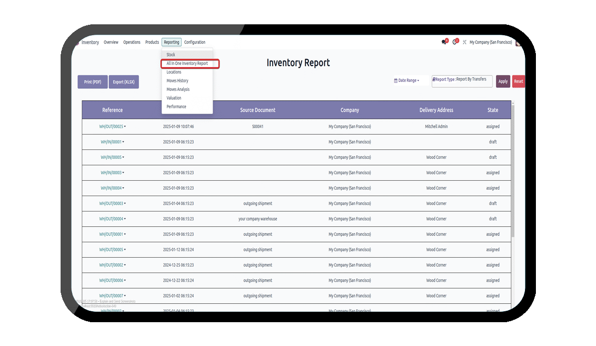596x346 pixels.
Task: Expand the WH/OUT/00003 reference caret
Action: click(125, 204)
